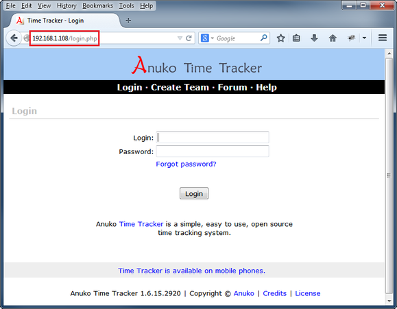The height and width of the screenshot is (309, 397).
Task: Click Login in the black navigation bar
Action: point(130,87)
